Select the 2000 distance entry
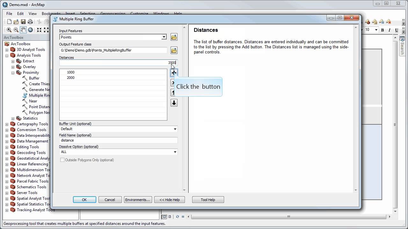This screenshot has width=408, height=229. coord(70,78)
